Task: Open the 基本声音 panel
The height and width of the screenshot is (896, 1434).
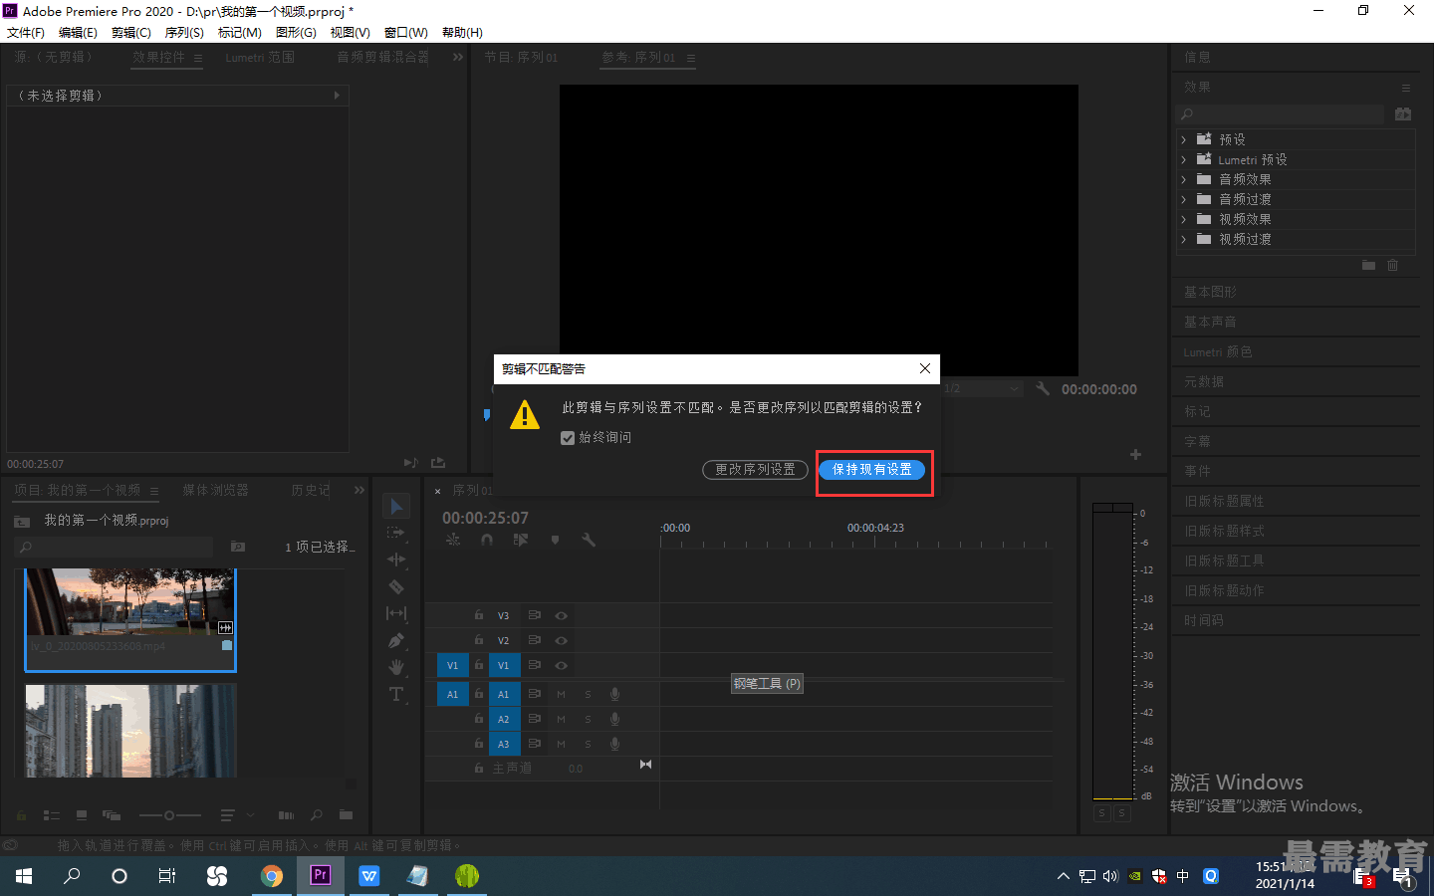Action: click(x=1210, y=322)
